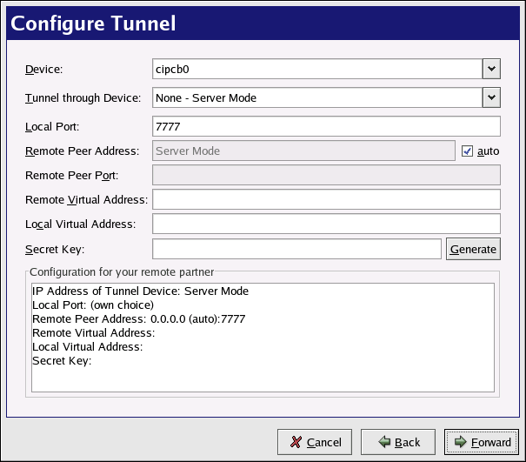Click the right-arrow Forward icon
Screen dimensions: 526x462
(x=461, y=442)
